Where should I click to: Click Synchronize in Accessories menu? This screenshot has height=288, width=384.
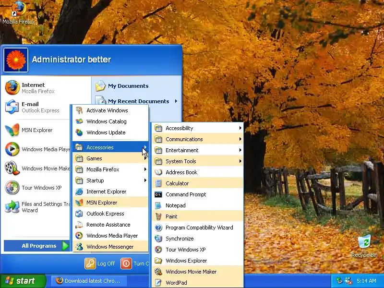tap(198, 239)
